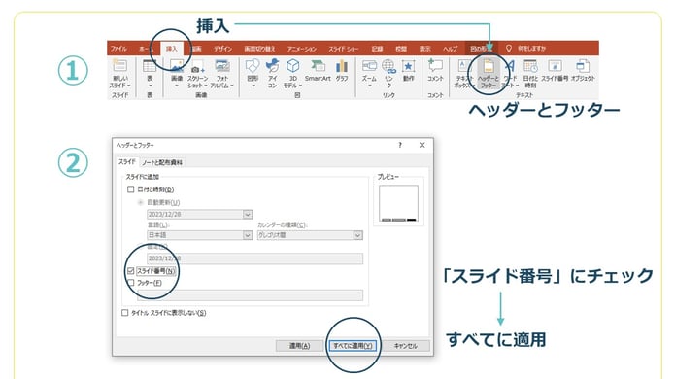
Task: Open the Photo Album (フォトアルバム) icon
Action: pyautogui.click(x=222, y=66)
